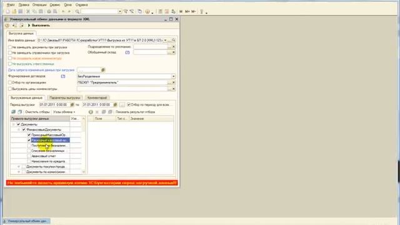Open the БезРазделения dropdown
This screenshot has height=225, width=400.
click(x=174, y=76)
